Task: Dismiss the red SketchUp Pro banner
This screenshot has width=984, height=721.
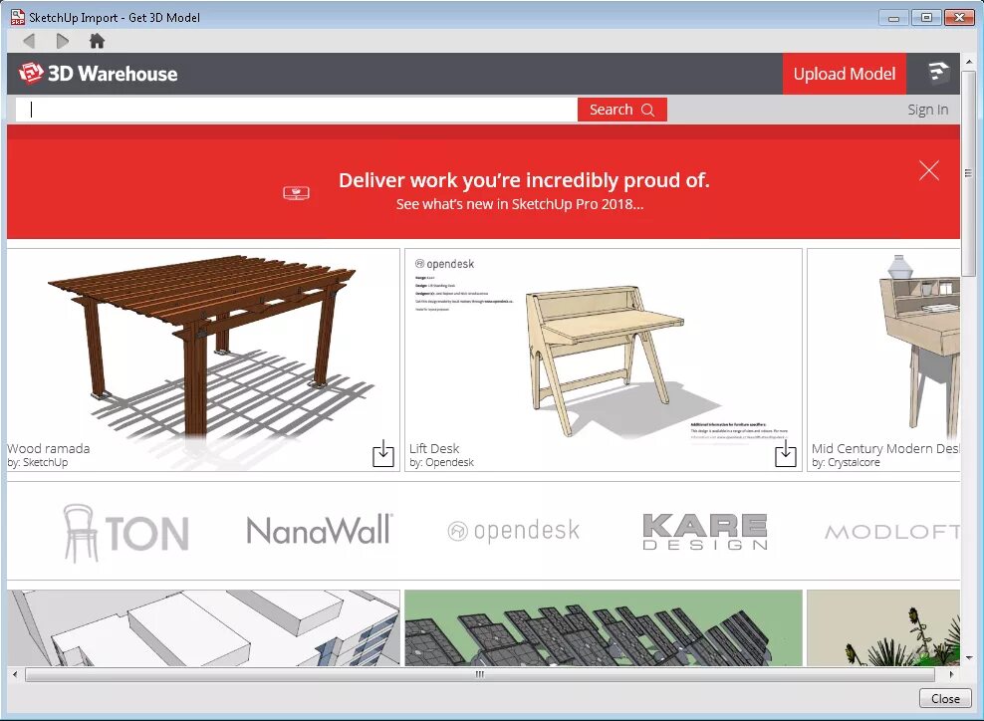Action: coord(929,170)
